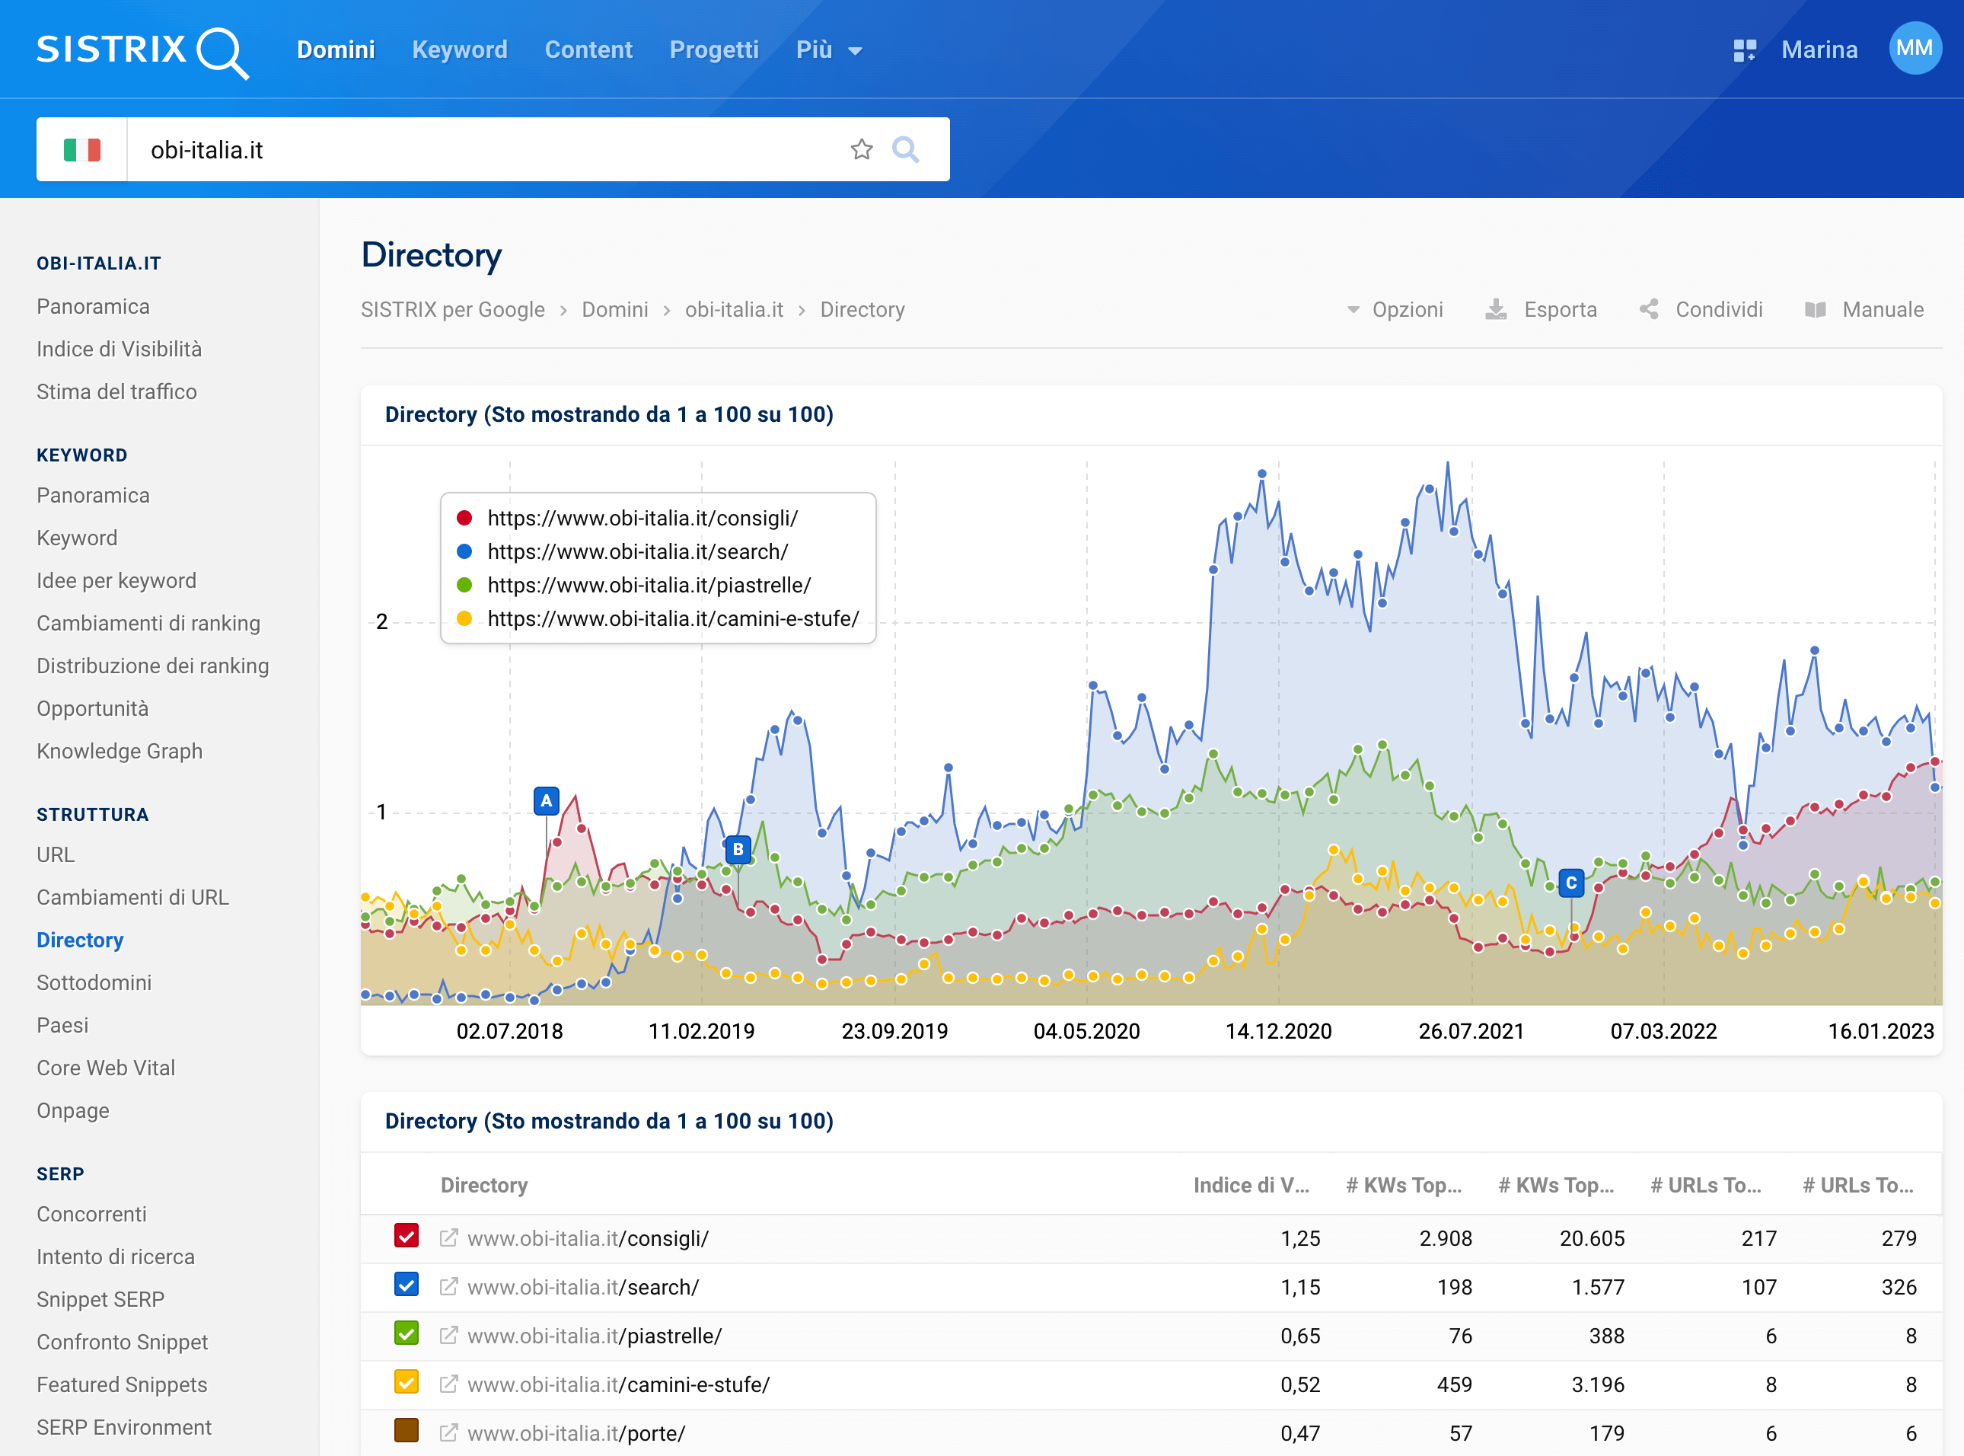The width and height of the screenshot is (1964, 1456).
Task: Open the Progetti top menu
Action: pos(714,50)
